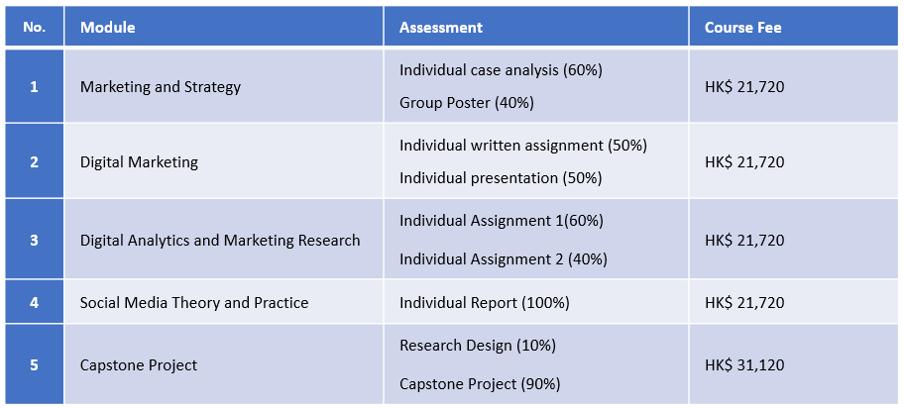Click "Individual Report (100%)" assessment

(484, 303)
